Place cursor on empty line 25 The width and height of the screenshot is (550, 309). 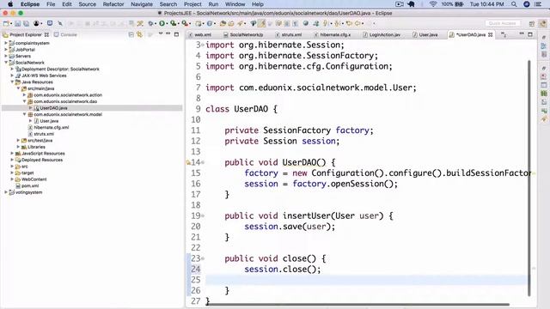(366, 280)
